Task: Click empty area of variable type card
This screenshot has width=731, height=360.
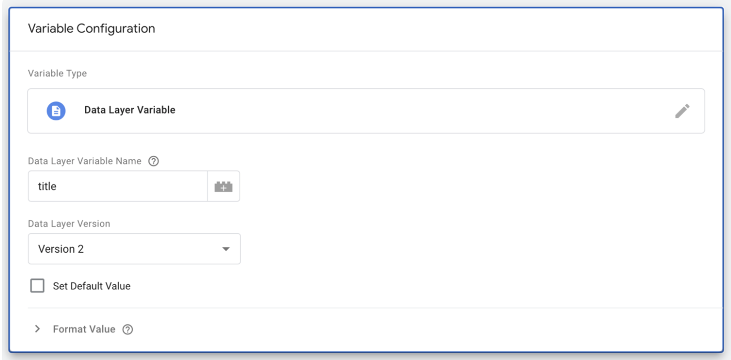Action: click(x=420, y=111)
